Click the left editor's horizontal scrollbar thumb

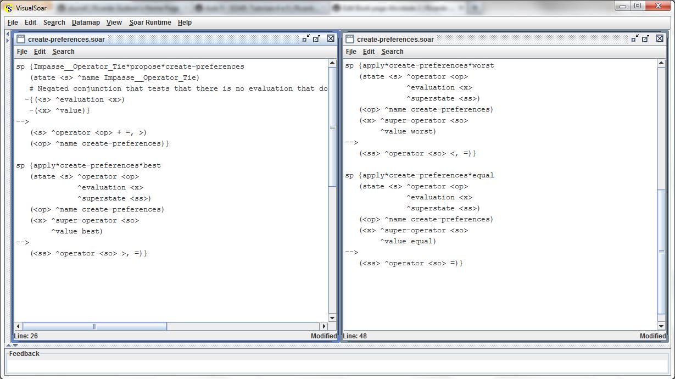(x=94, y=326)
